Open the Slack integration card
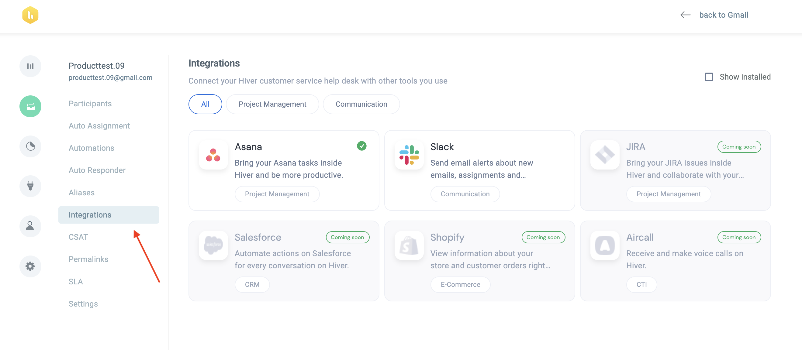This screenshot has width=802, height=350. [479, 170]
